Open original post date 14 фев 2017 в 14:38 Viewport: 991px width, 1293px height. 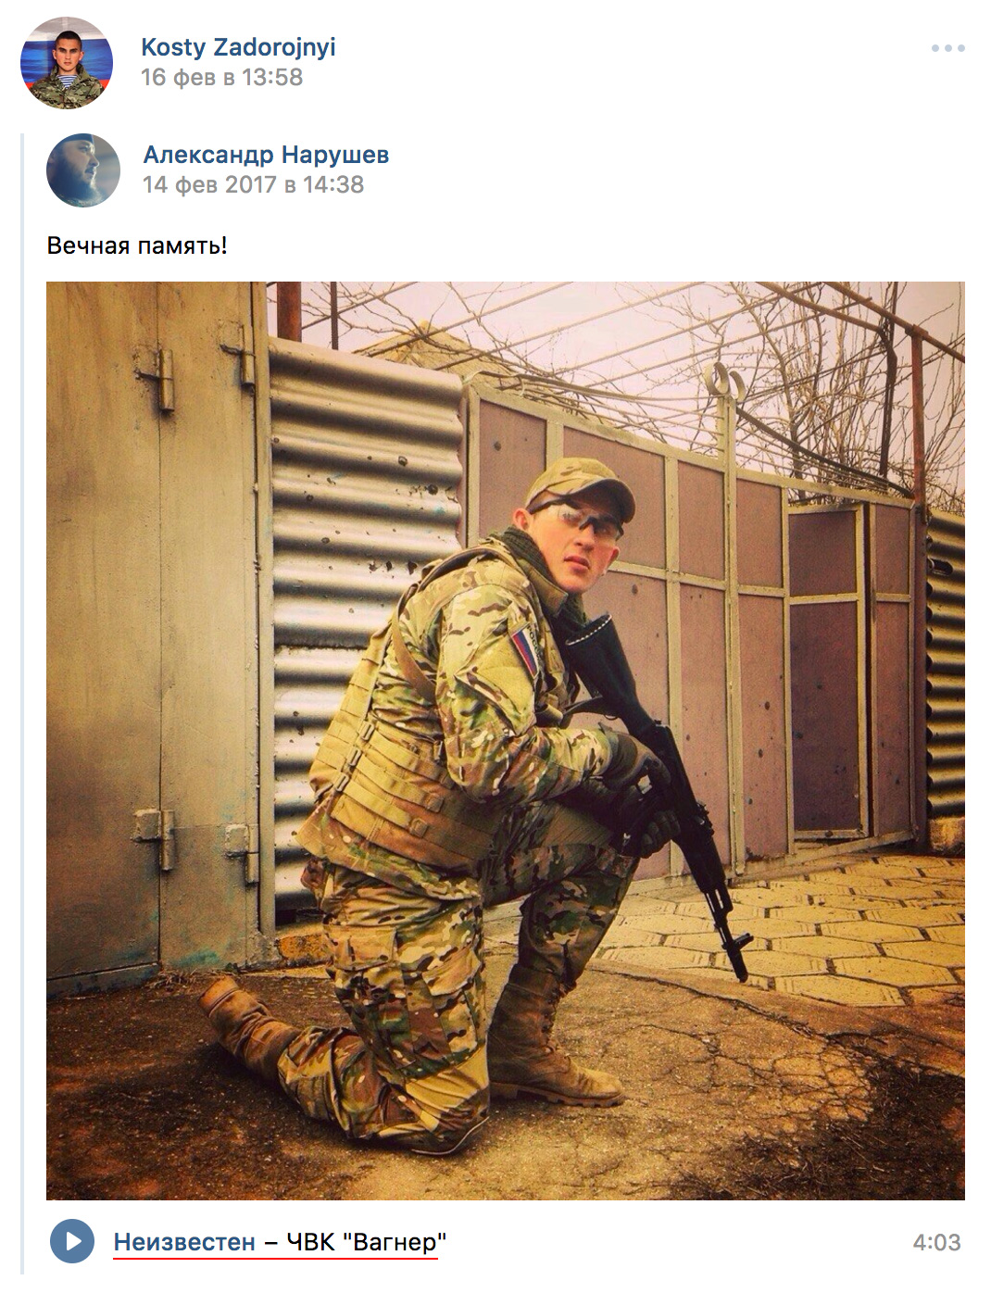pos(253,184)
